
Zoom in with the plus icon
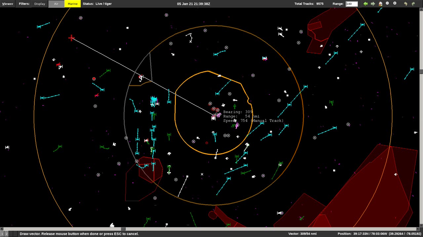tap(395, 3)
